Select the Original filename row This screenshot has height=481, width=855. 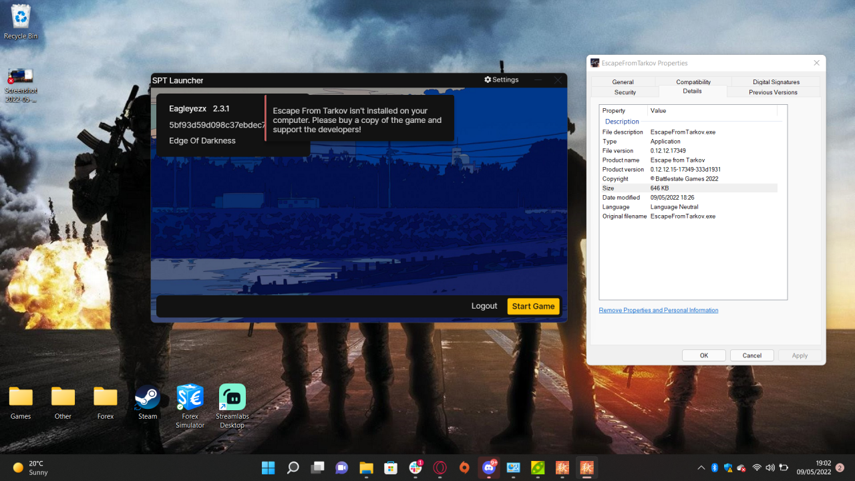689,216
